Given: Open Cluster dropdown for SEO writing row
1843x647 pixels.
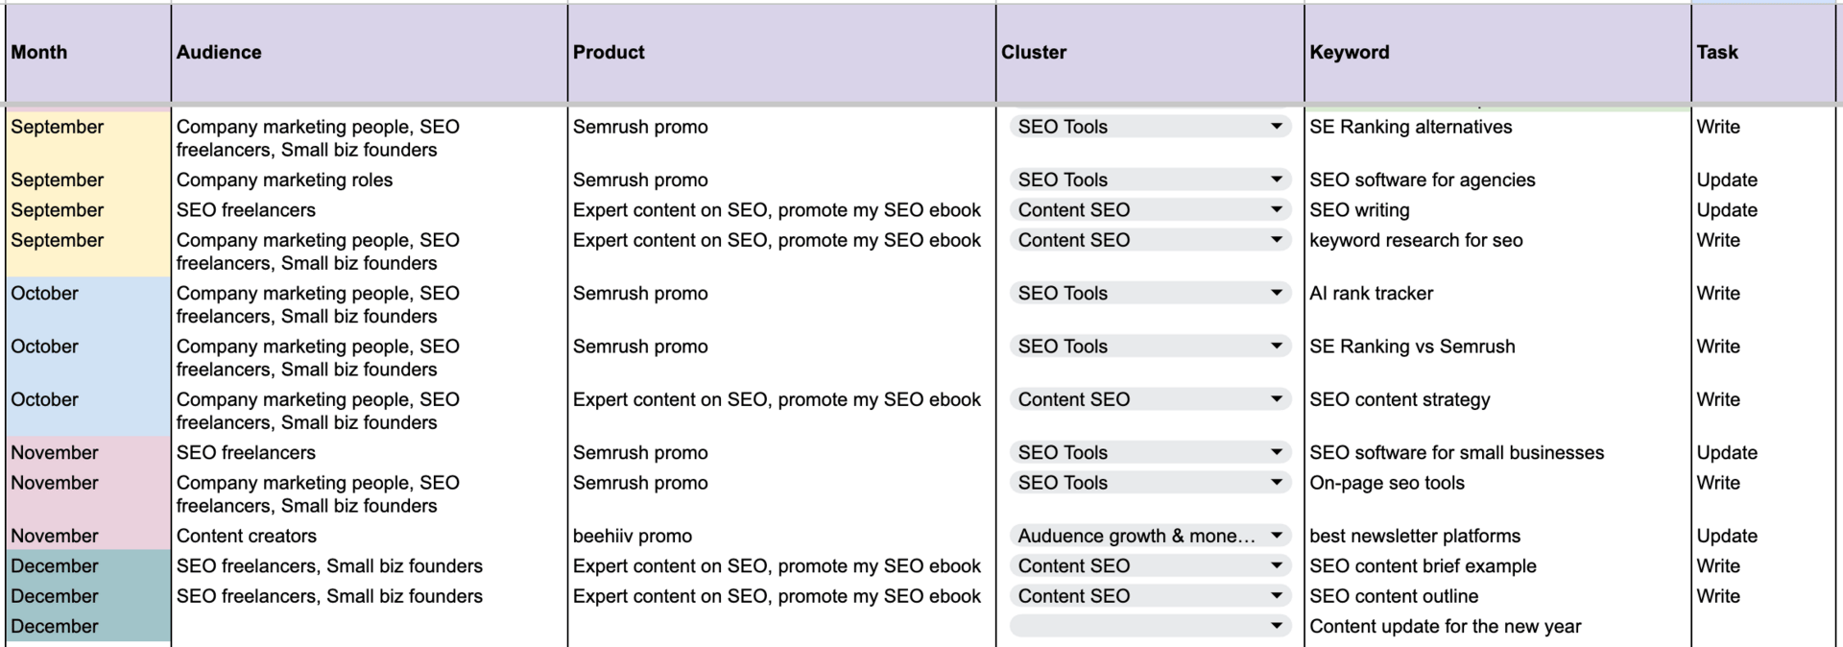Looking at the screenshot, I should 1276,210.
